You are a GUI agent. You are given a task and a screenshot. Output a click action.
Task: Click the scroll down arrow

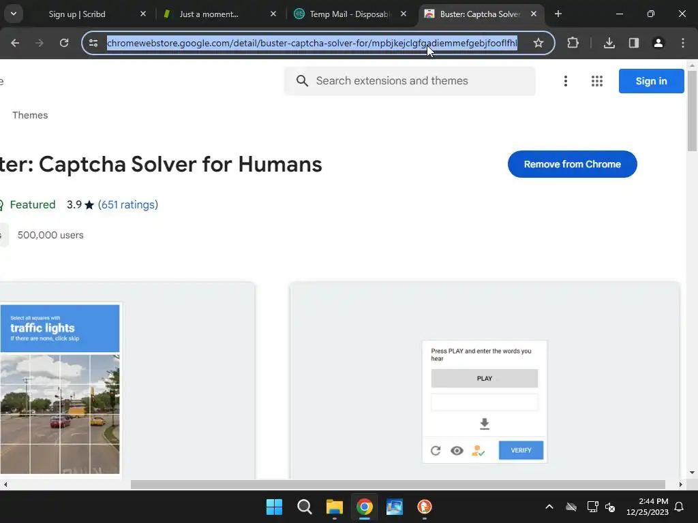pyautogui.click(x=692, y=473)
